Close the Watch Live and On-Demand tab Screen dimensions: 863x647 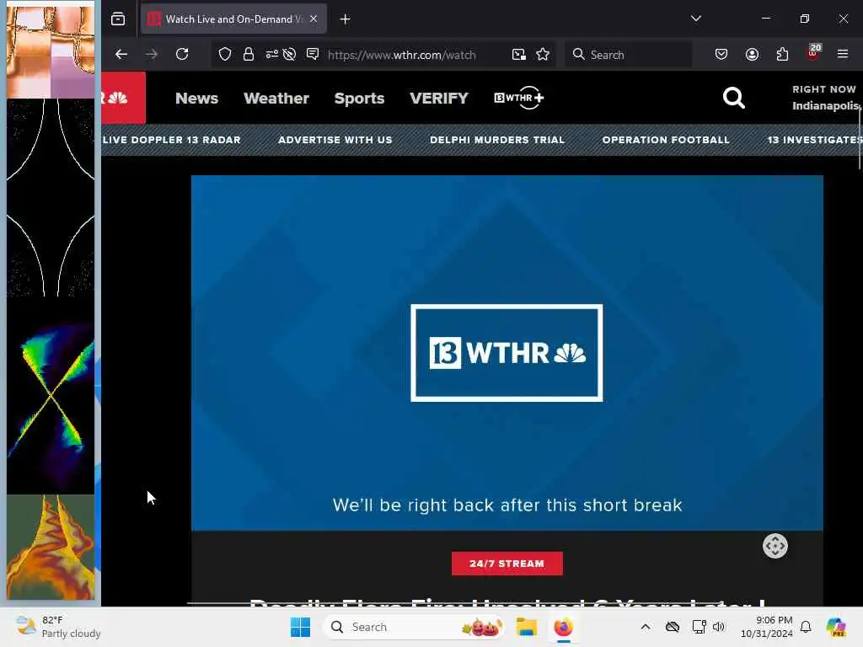coord(314,19)
